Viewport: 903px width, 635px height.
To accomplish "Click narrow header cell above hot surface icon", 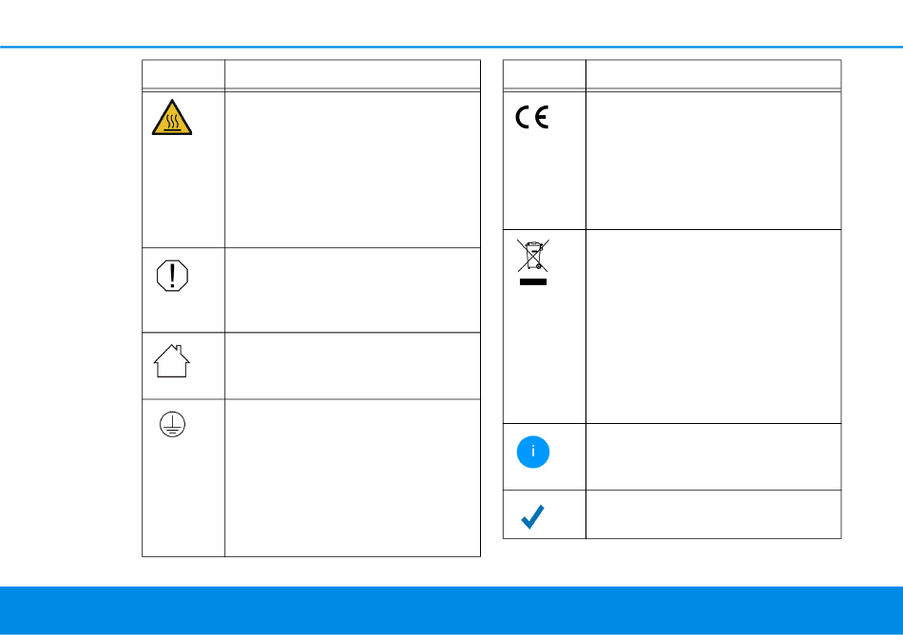I will coord(183,74).
